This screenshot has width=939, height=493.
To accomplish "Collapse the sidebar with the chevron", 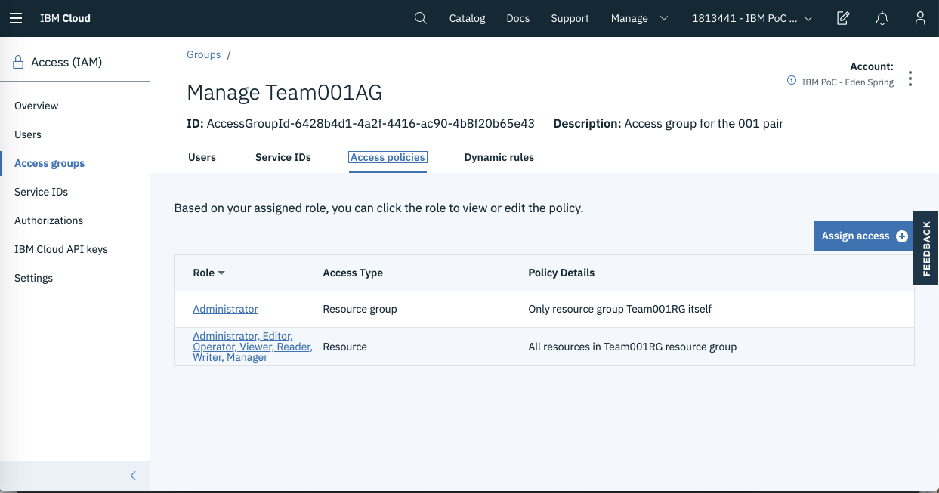I will [133, 476].
